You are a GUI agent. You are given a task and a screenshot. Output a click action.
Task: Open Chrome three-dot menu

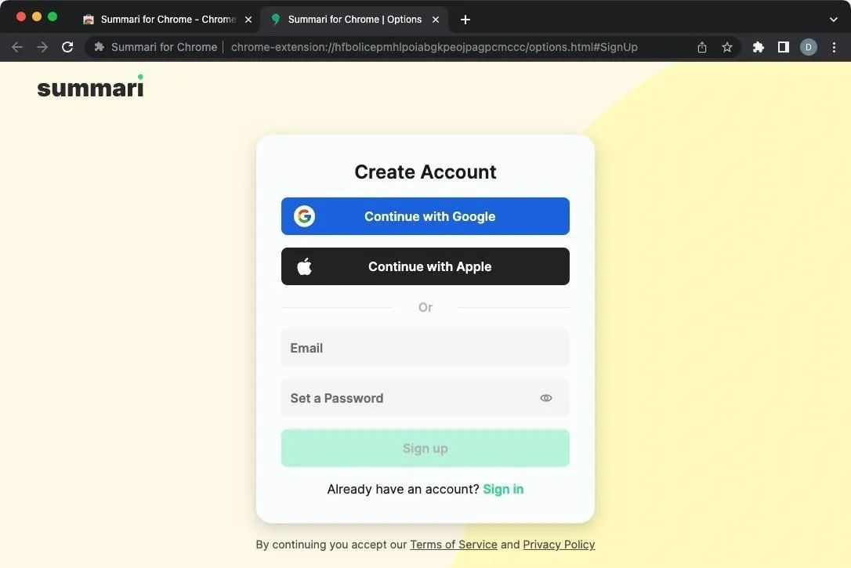click(x=835, y=47)
